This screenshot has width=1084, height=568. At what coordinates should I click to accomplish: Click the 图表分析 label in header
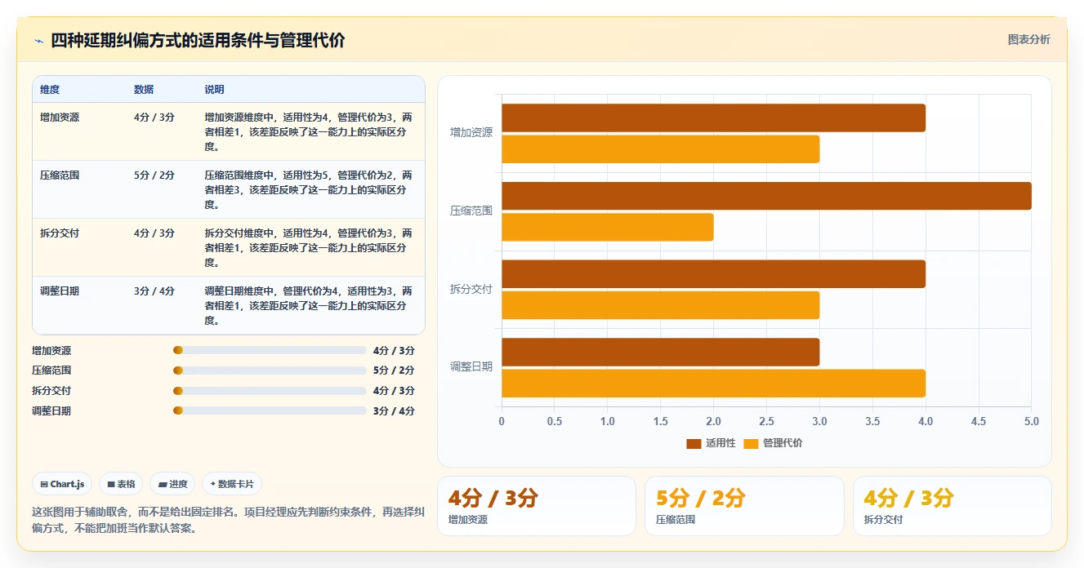coord(1028,39)
